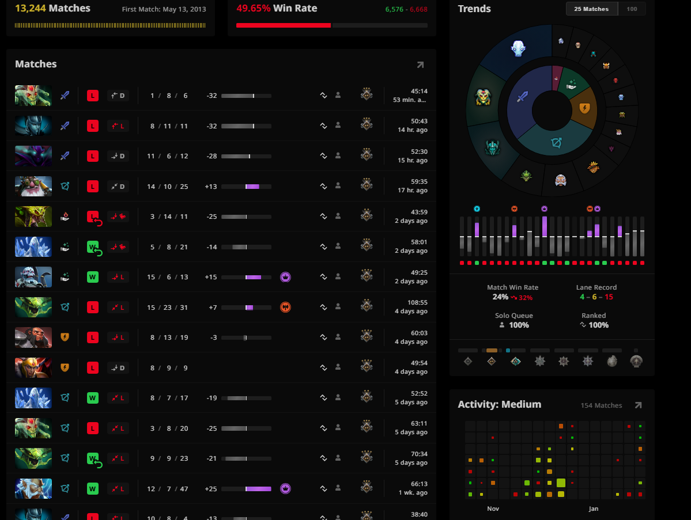Click the "53 min. a..." match time
Screen dimensions: 691x520
[409, 100]
